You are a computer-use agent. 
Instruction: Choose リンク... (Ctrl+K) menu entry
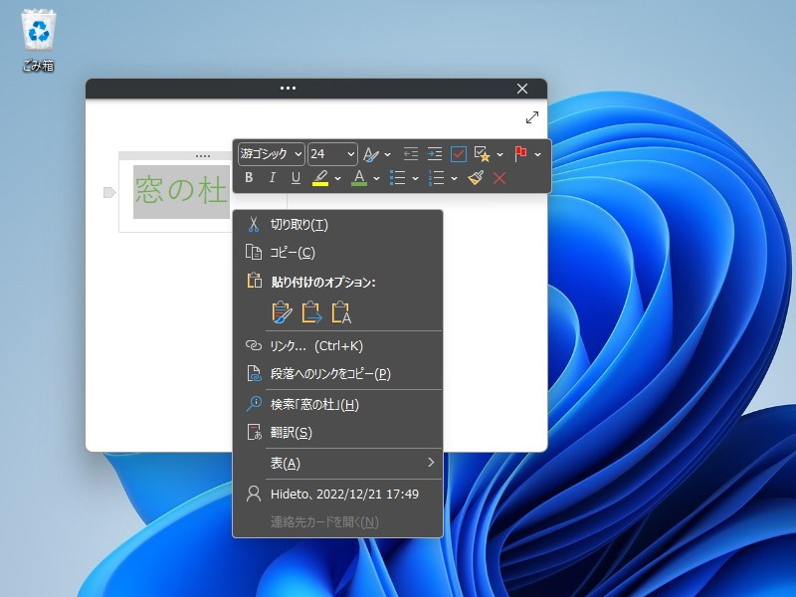(x=337, y=345)
